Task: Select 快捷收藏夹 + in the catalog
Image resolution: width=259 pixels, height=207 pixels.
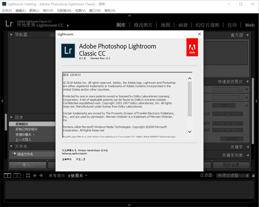Action: point(32,134)
